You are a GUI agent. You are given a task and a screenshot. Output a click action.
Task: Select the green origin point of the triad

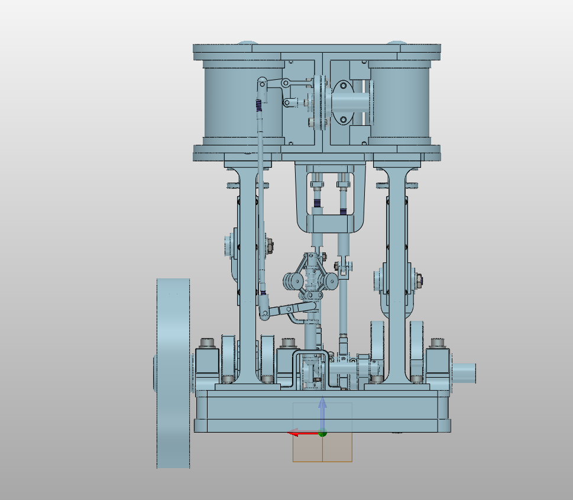point(322,434)
